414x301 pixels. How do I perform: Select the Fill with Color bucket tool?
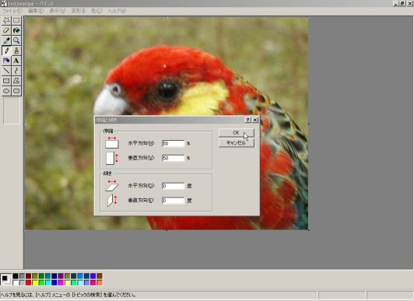pos(16,30)
